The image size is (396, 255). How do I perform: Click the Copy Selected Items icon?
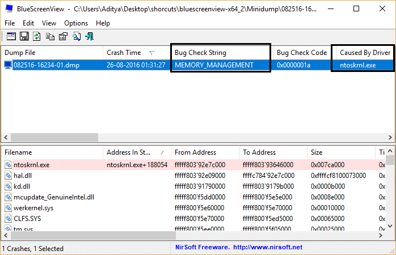[x=50, y=36]
